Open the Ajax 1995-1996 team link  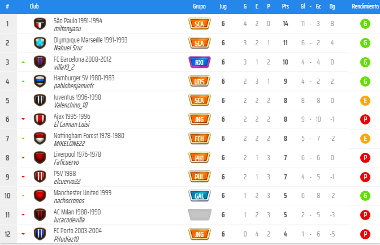coord(72,116)
